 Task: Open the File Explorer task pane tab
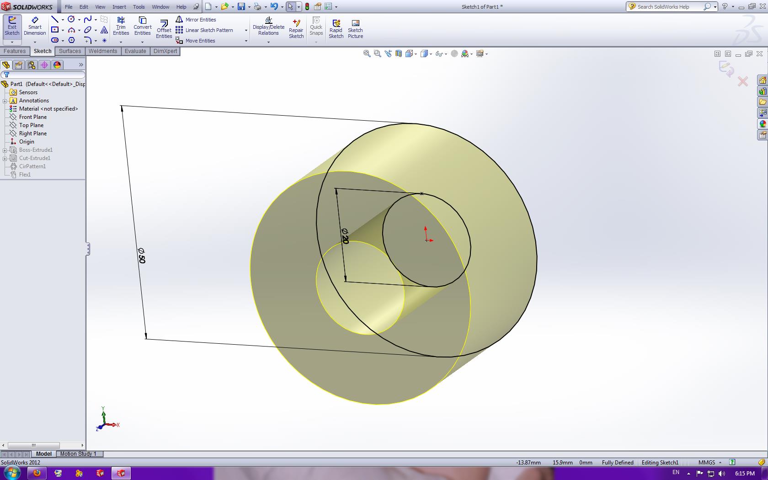(763, 102)
